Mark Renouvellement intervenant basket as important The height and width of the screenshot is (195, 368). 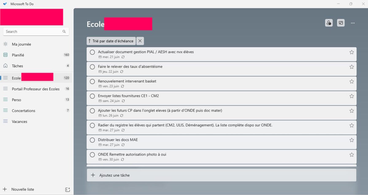point(352,81)
